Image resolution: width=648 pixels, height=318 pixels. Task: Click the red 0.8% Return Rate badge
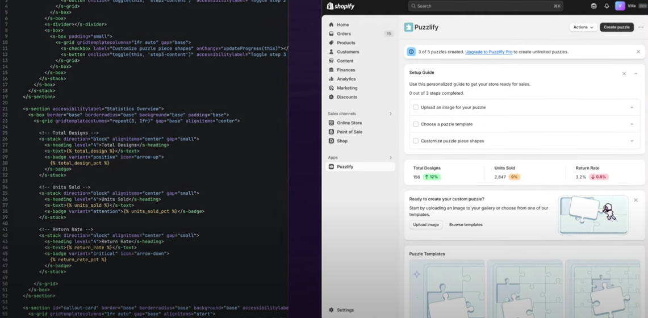(x=599, y=177)
